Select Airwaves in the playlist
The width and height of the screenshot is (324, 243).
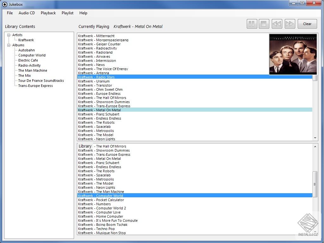pos(94,56)
